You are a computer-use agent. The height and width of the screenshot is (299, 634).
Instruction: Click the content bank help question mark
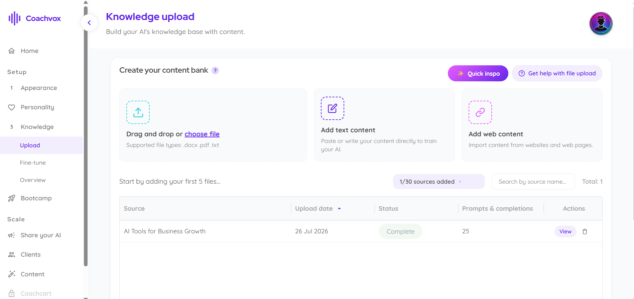tap(215, 71)
